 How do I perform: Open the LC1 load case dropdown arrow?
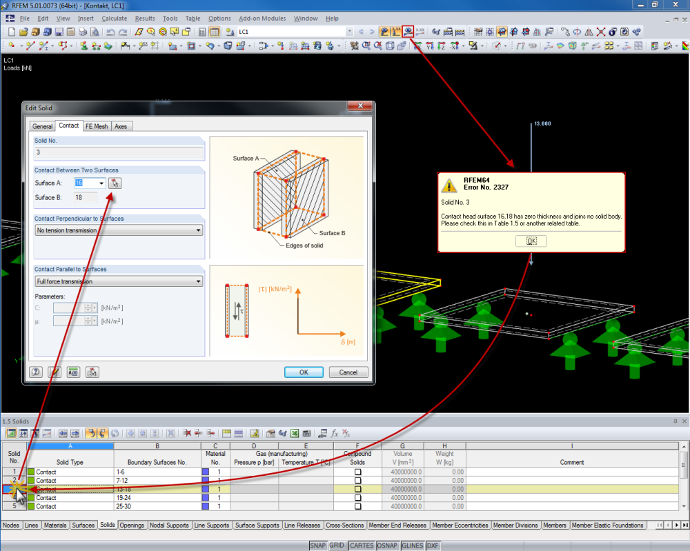click(x=349, y=32)
